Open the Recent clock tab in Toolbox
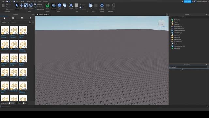Viewport: 209px width, 118px height. 22,18
